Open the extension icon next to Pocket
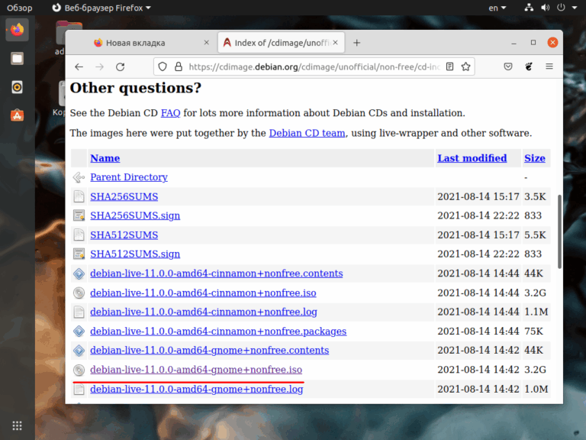 pyautogui.click(x=529, y=66)
